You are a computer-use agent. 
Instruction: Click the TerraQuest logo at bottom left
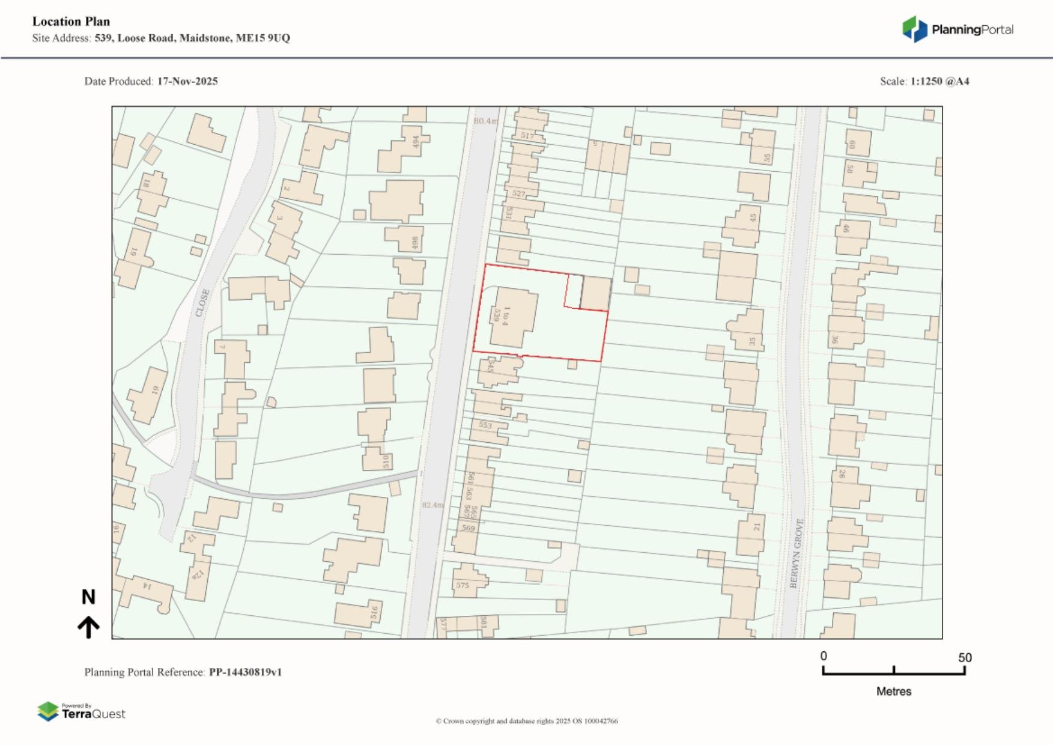click(81, 712)
